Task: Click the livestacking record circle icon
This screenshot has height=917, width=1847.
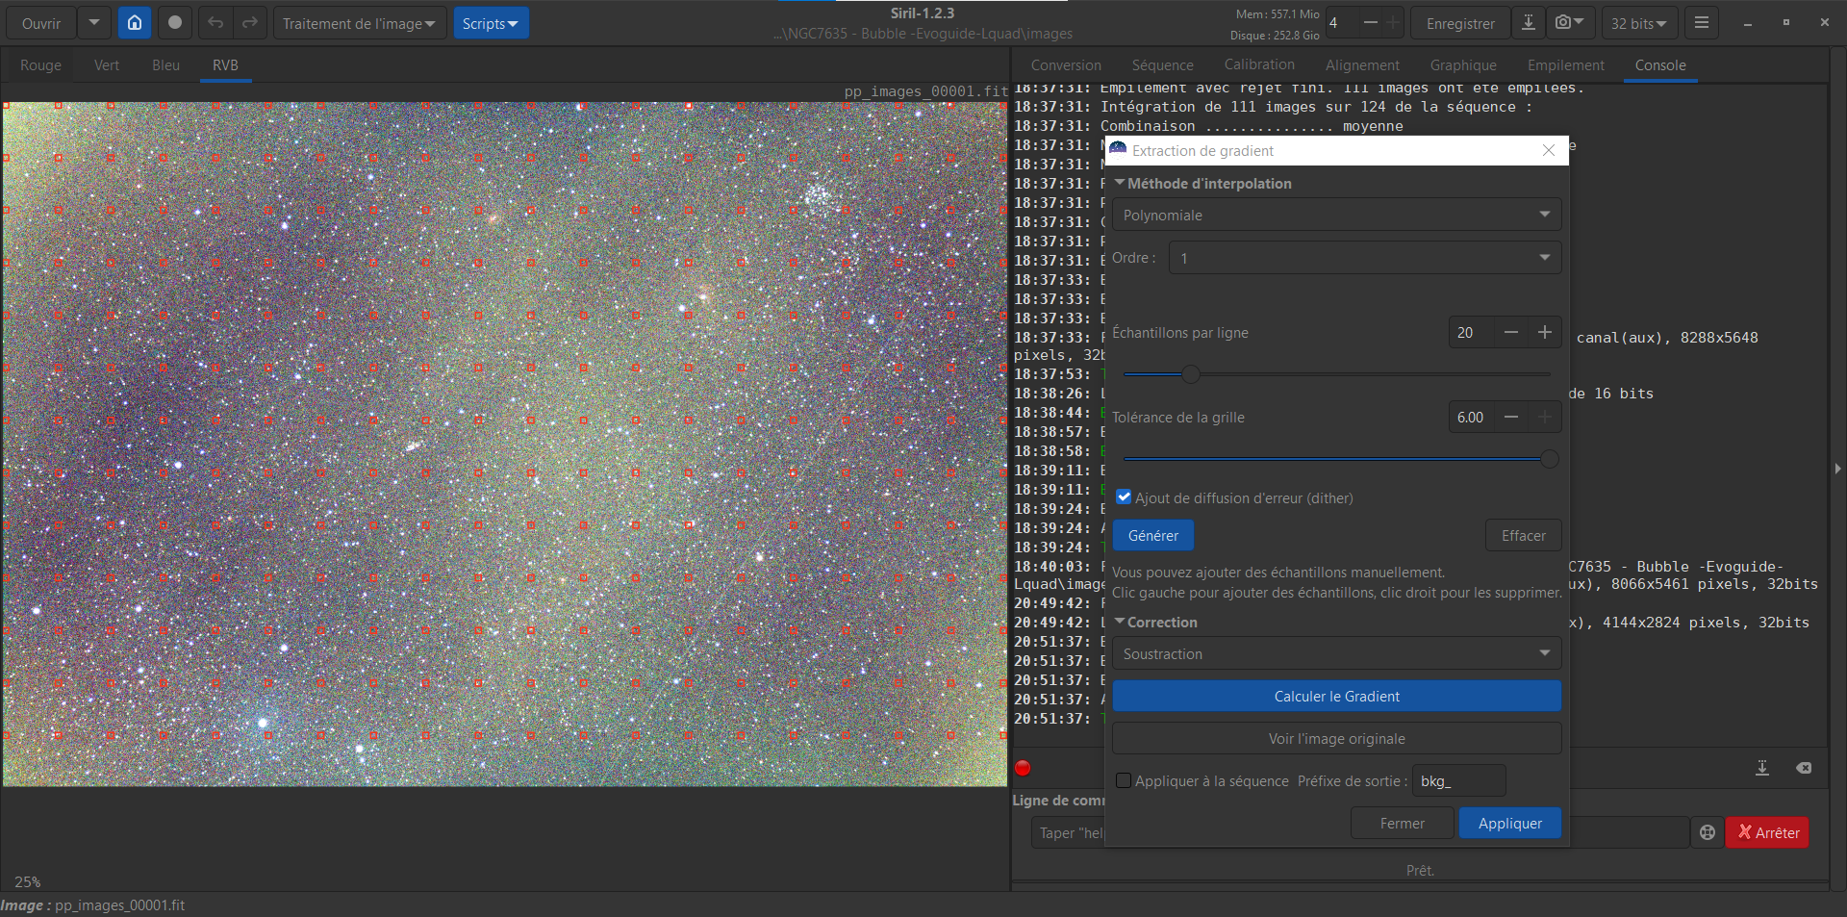Action: pyautogui.click(x=175, y=23)
